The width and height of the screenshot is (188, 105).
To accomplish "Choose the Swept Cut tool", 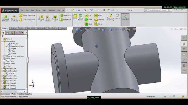I will [65, 15].
